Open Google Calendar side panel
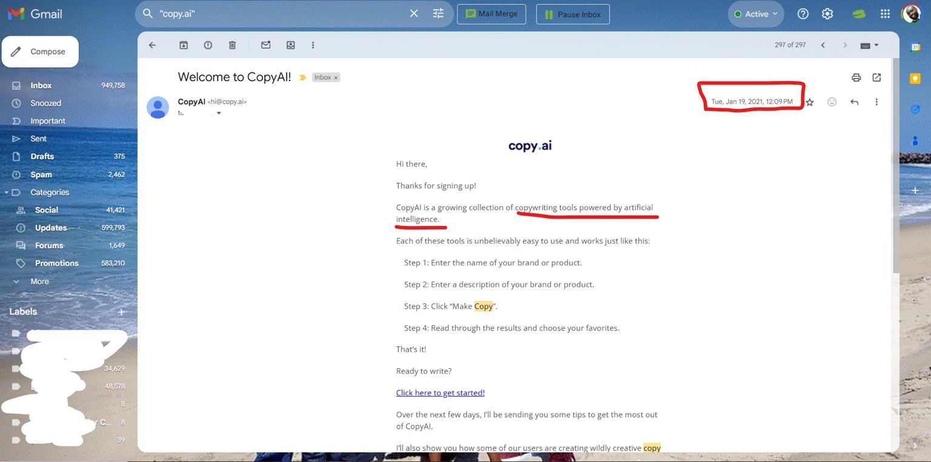Screen dimensions: 931x462 (x=915, y=47)
